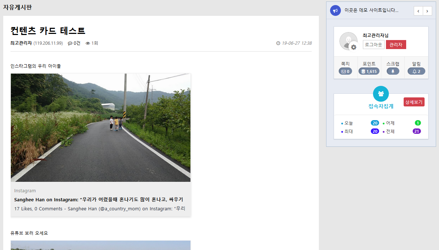Click the comment bubble icon showing 0건
The image size is (439, 250).
[70, 43]
